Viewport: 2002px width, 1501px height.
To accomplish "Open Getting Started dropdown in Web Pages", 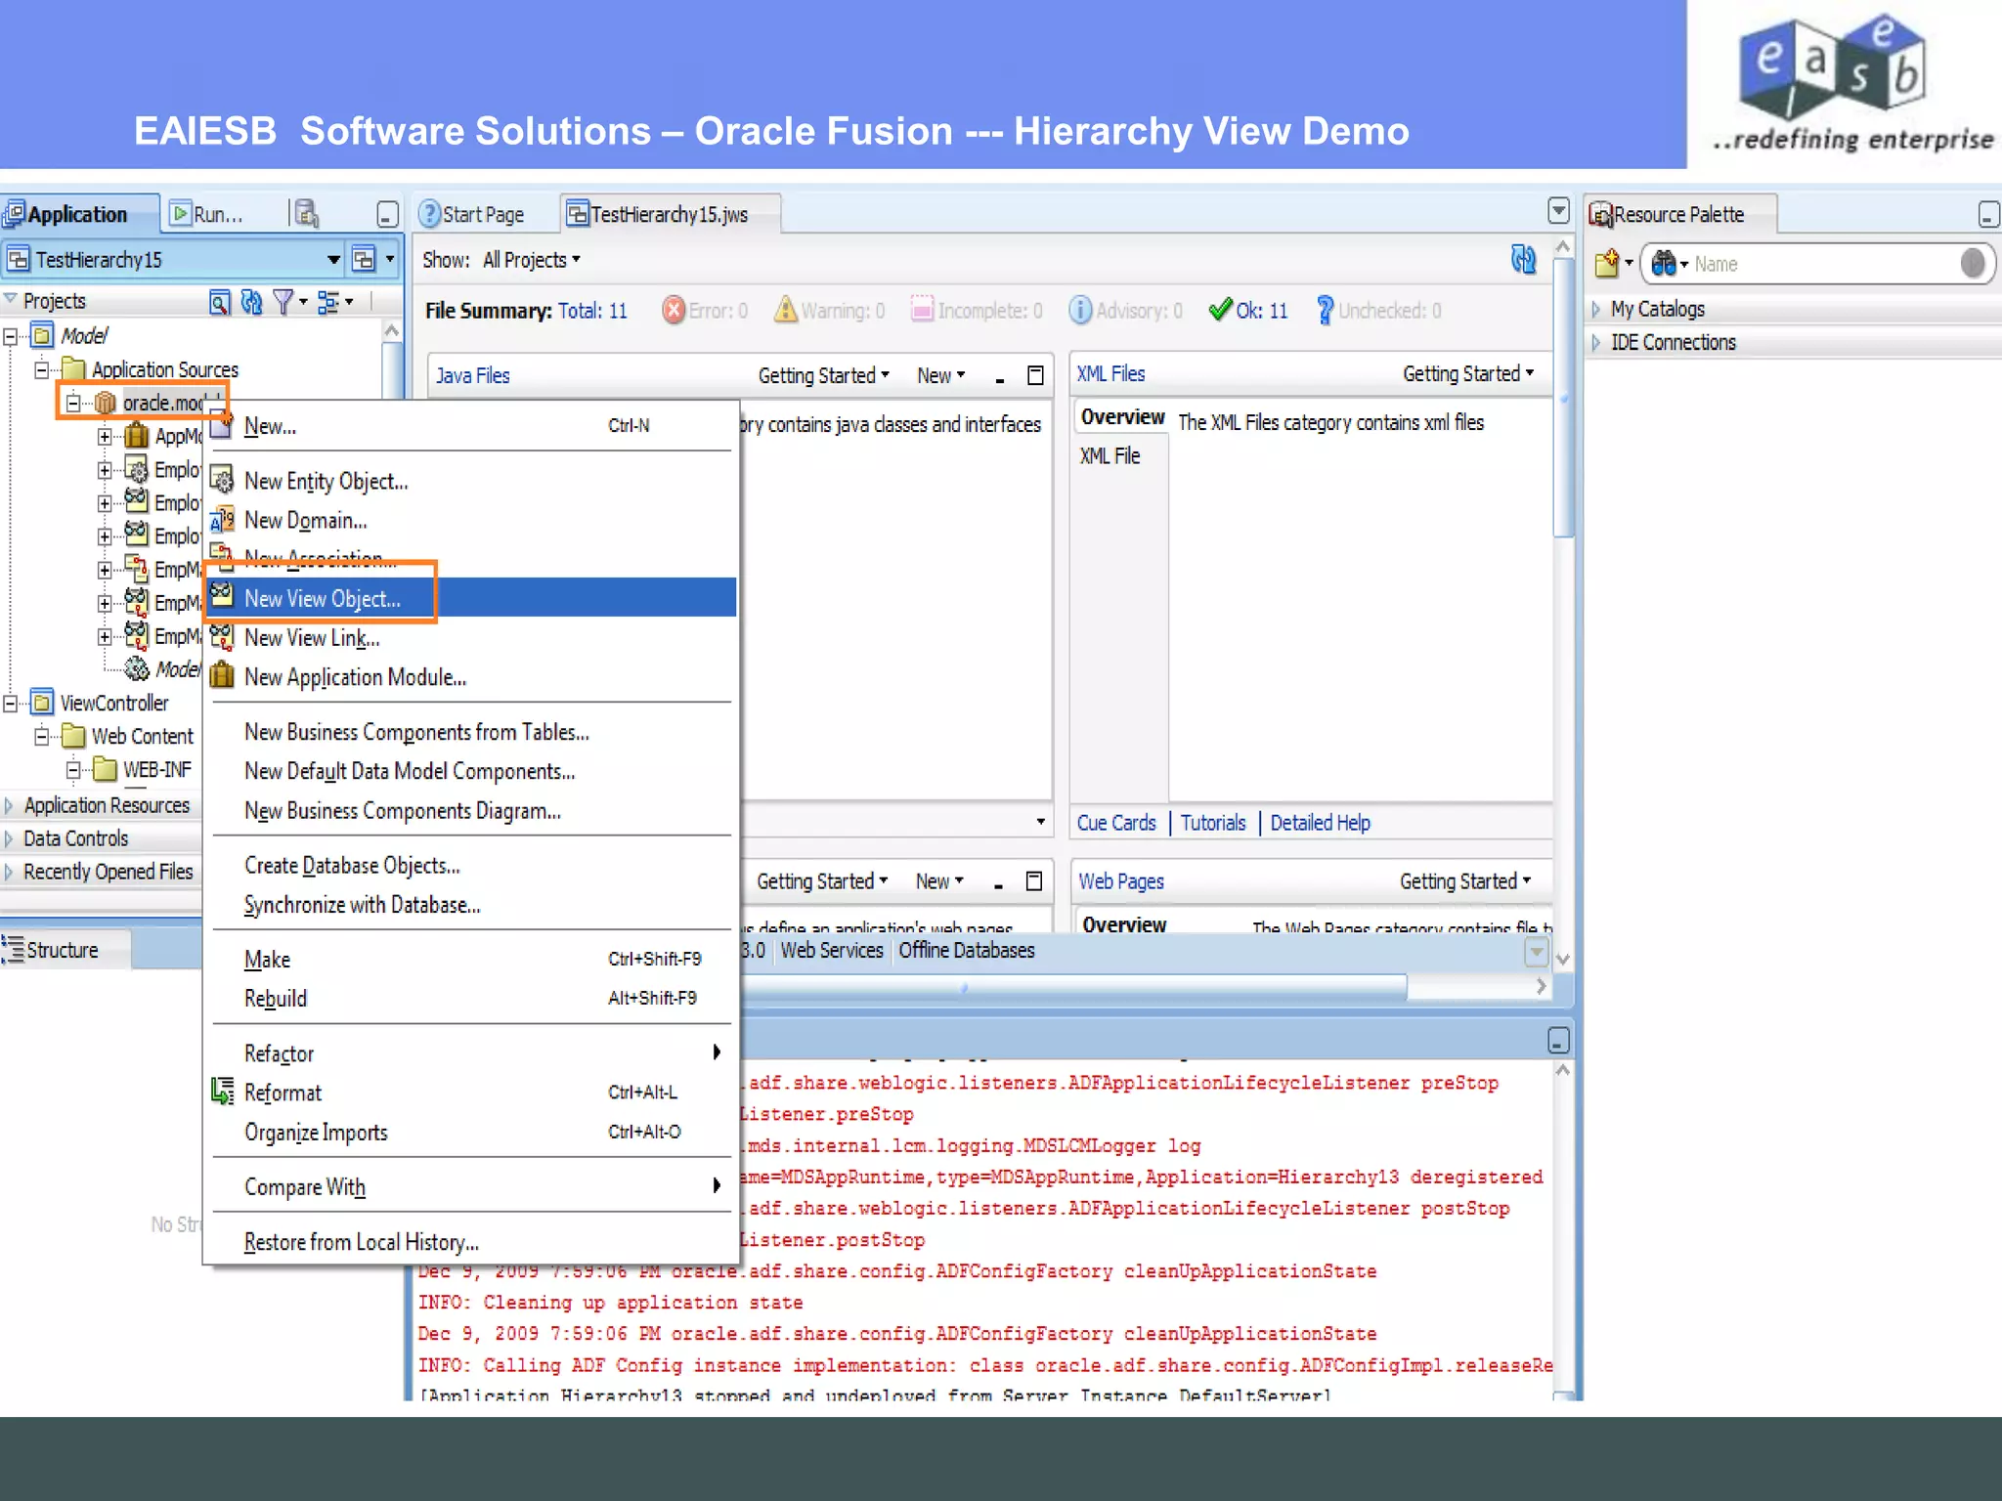I will coord(1465,881).
